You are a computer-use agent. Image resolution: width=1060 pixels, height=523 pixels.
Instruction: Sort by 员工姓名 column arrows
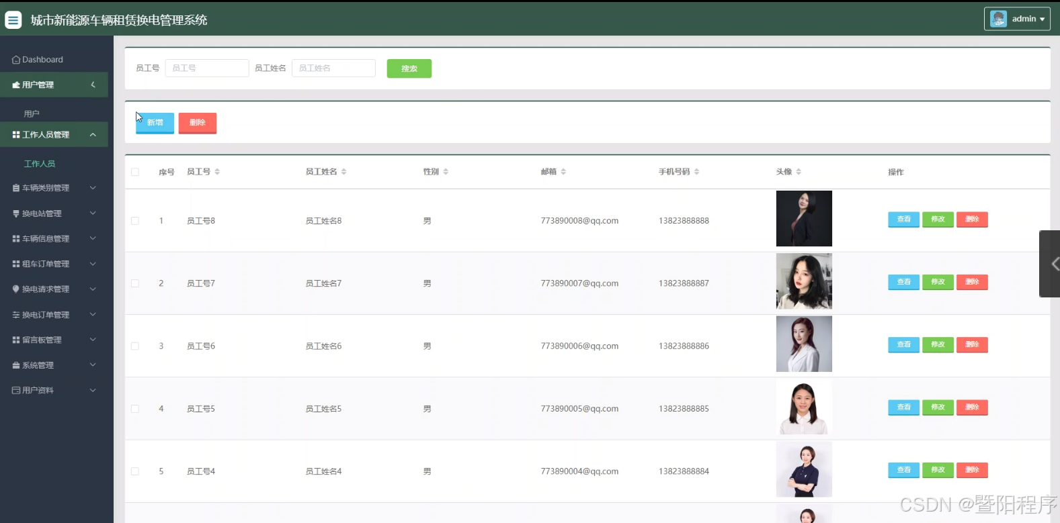[343, 172]
